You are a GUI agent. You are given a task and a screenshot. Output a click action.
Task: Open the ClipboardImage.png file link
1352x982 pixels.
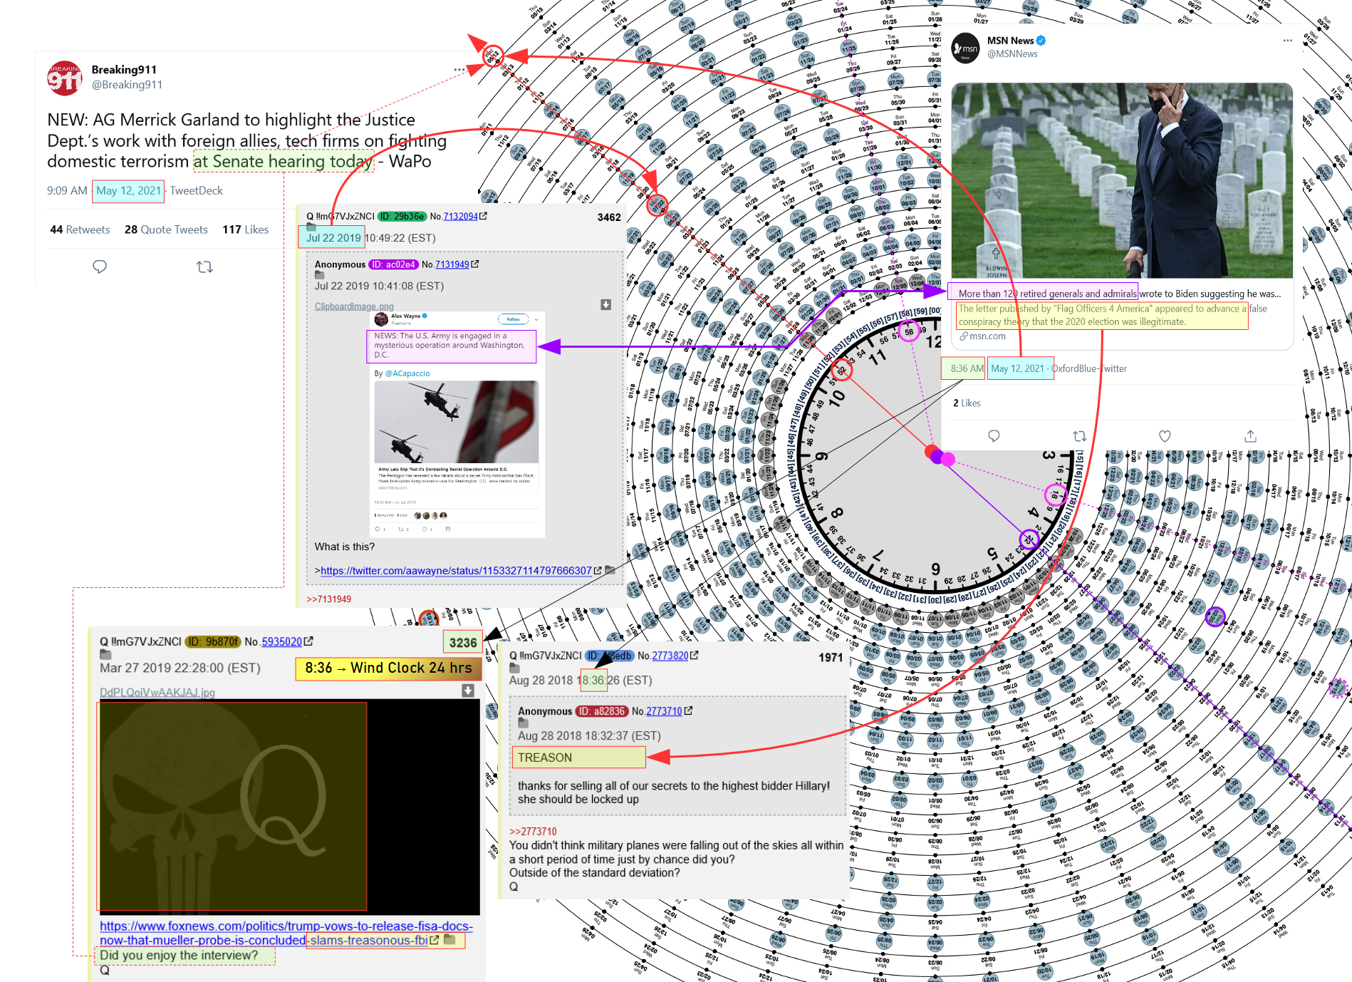354,306
